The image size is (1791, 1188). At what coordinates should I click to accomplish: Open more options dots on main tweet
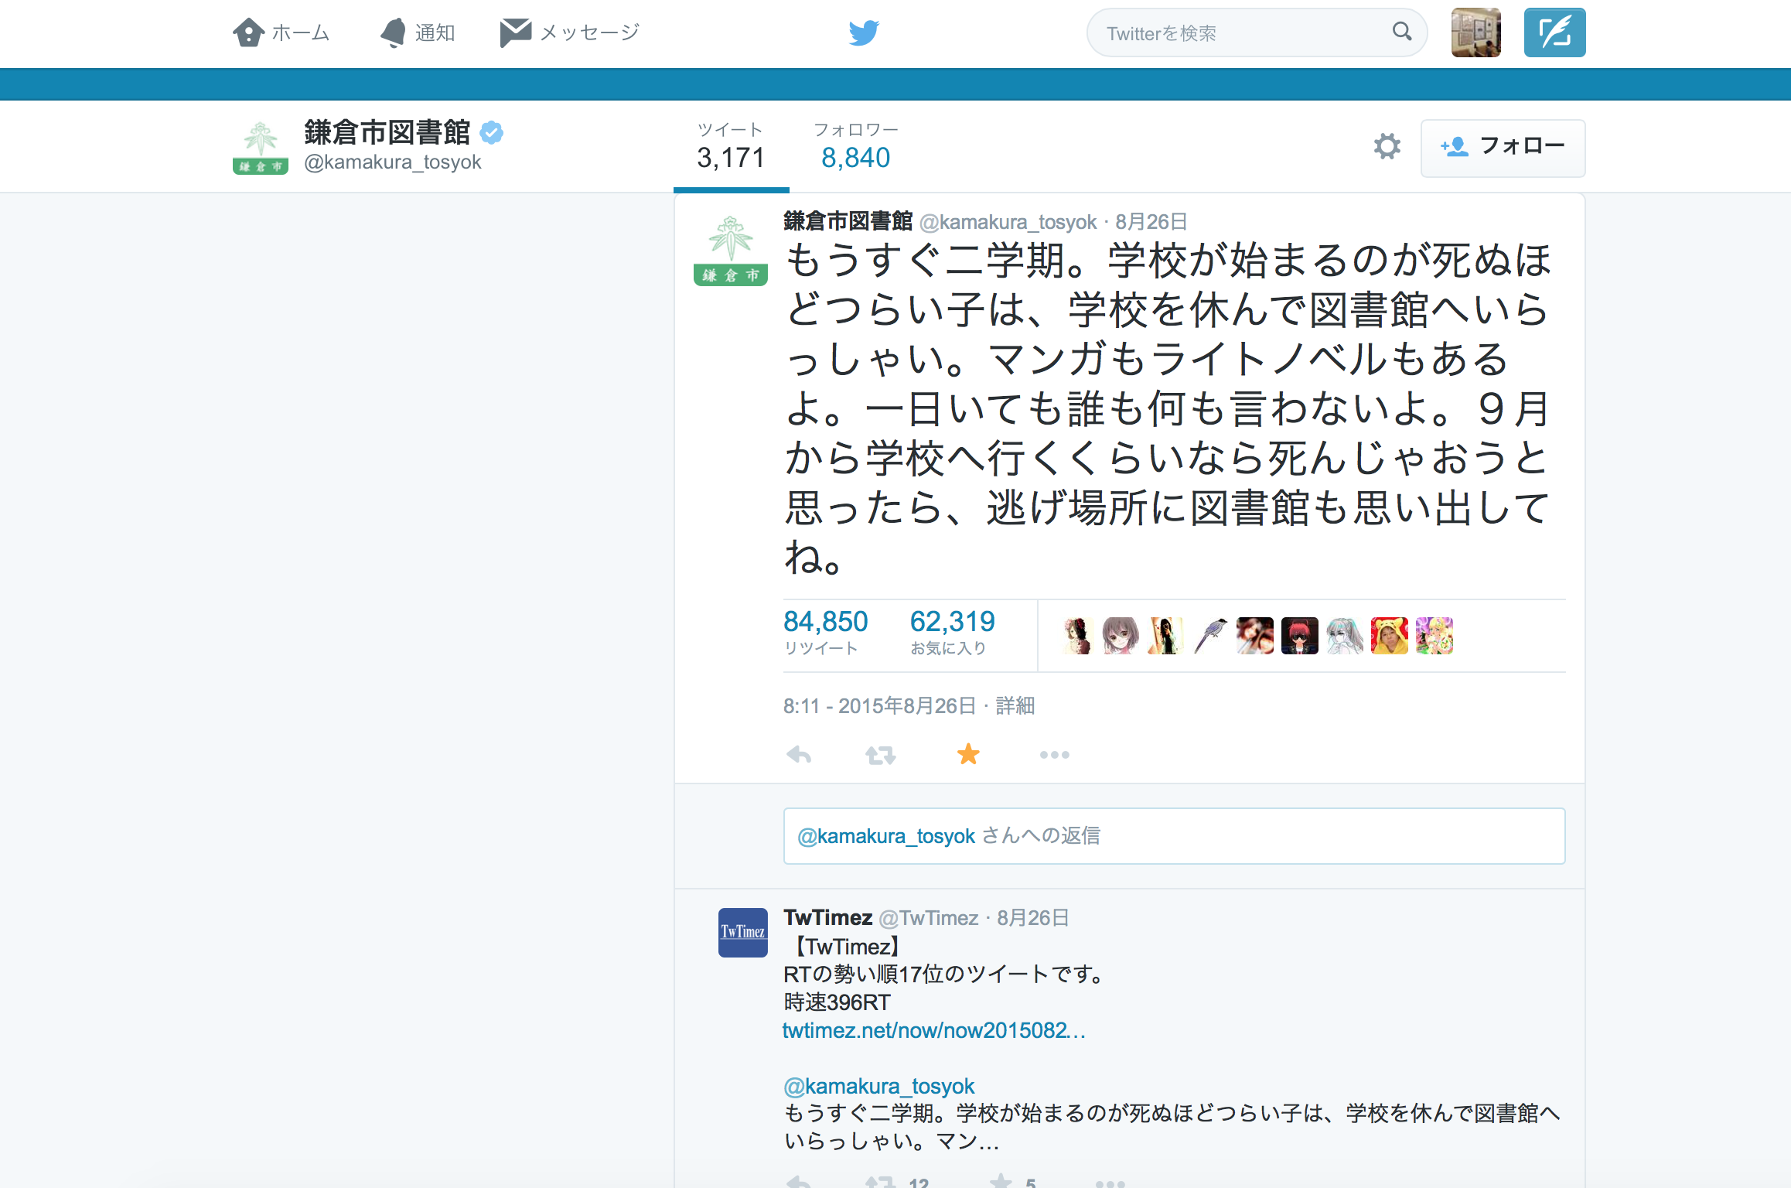1055,755
